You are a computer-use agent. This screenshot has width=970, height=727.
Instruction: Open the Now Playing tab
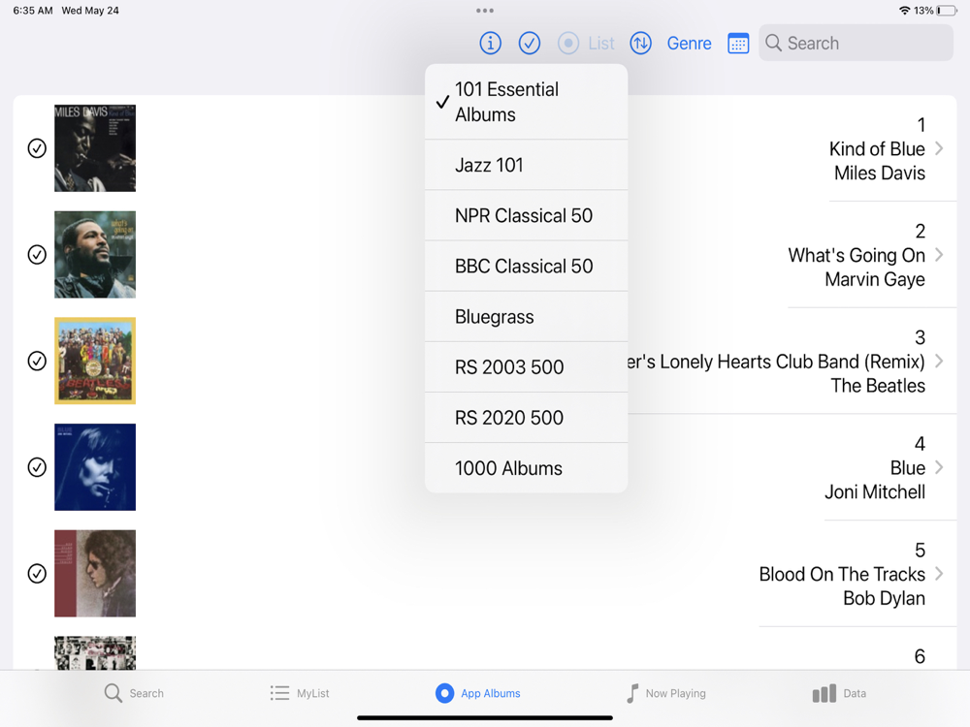point(665,693)
